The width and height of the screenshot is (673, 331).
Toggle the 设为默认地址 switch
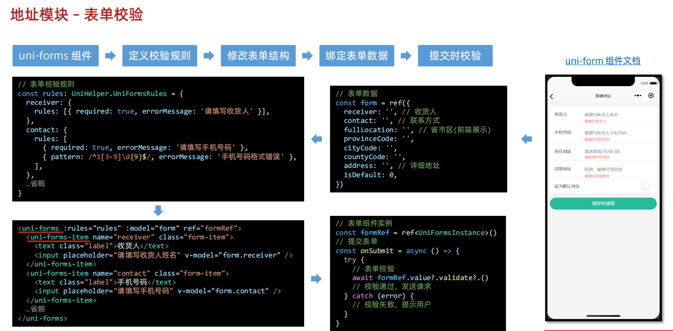point(647,186)
